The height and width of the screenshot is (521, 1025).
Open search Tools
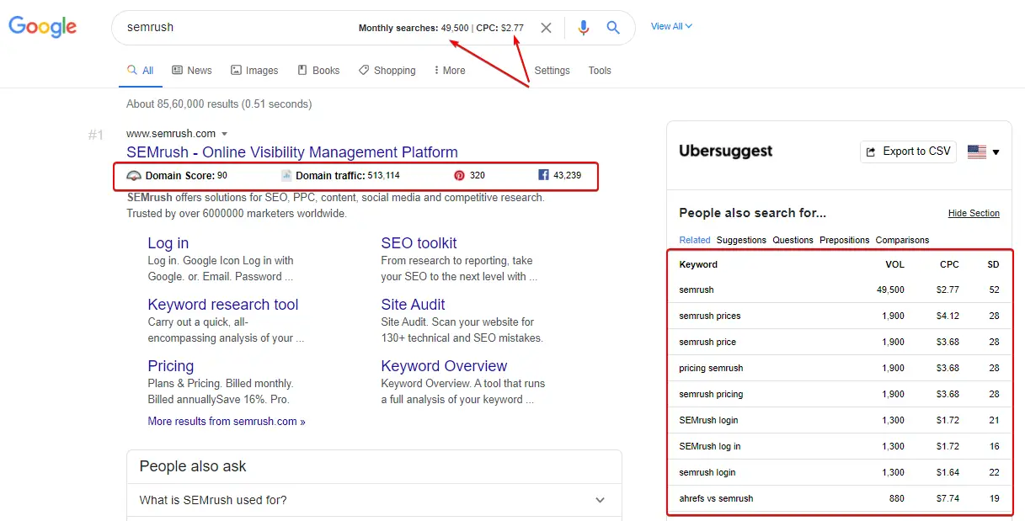pyautogui.click(x=600, y=71)
